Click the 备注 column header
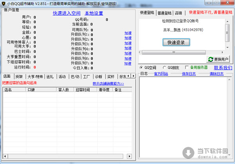 tap(122, 90)
